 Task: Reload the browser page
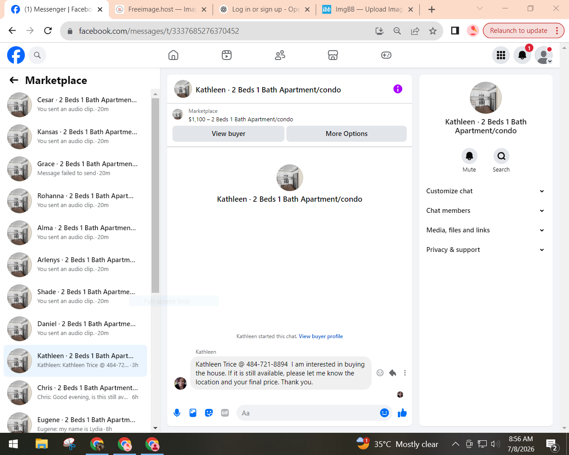point(48,31)
